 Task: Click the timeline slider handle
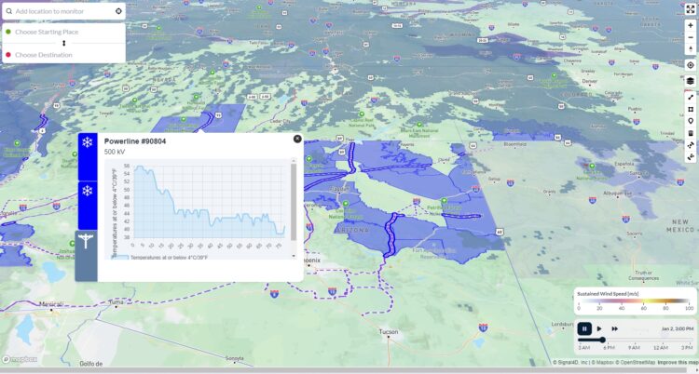(602, 340)
